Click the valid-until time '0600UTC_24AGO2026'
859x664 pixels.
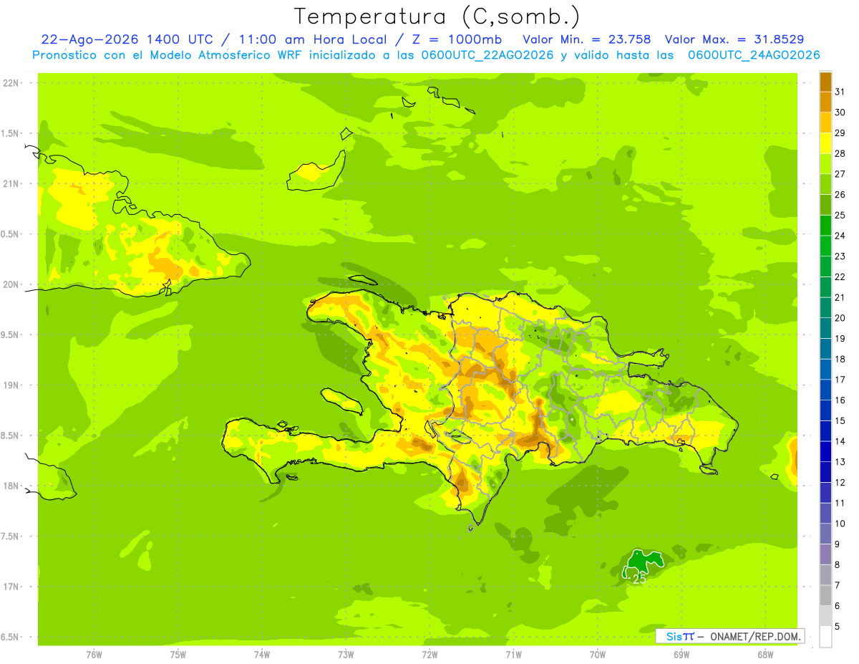(x=754, y=55)
